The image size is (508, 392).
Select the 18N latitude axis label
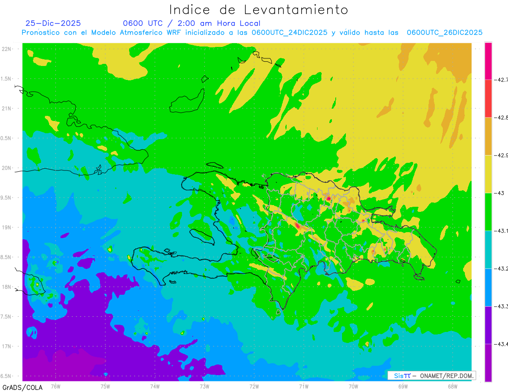point(6,287)
